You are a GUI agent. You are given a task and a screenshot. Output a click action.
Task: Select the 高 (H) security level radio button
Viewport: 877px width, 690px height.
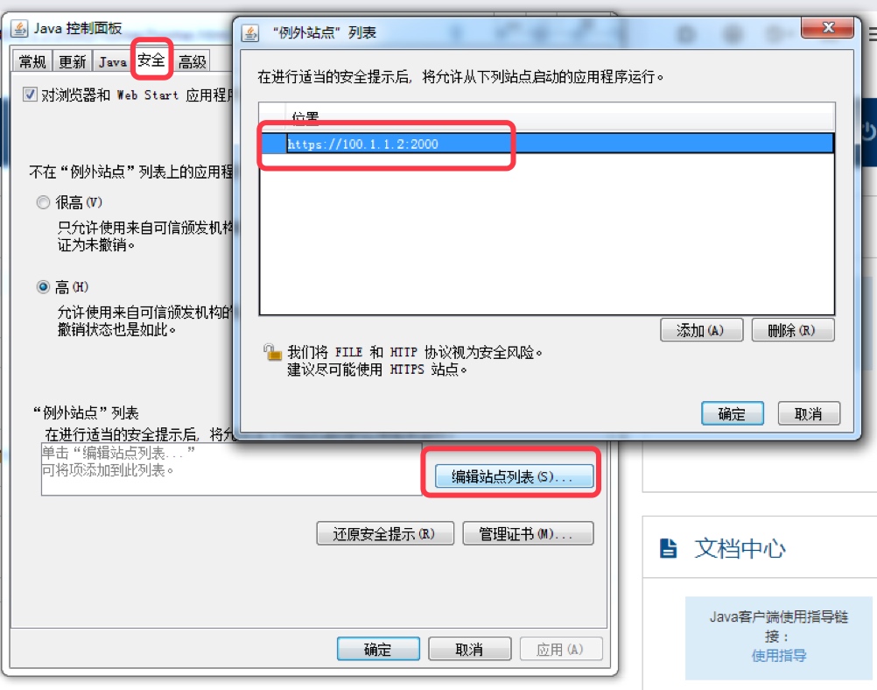(x=43, y=287)
